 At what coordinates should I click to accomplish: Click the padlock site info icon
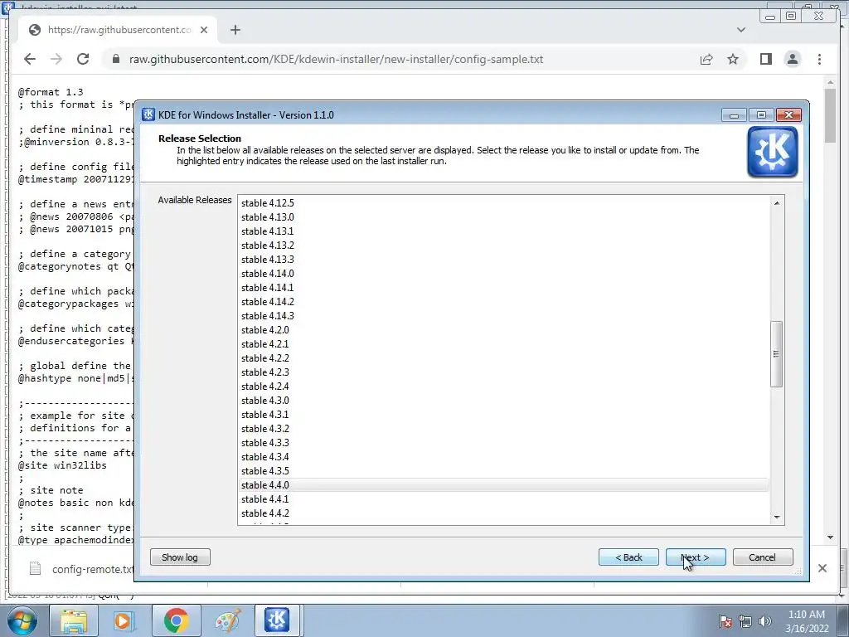[x=115, y=59]
